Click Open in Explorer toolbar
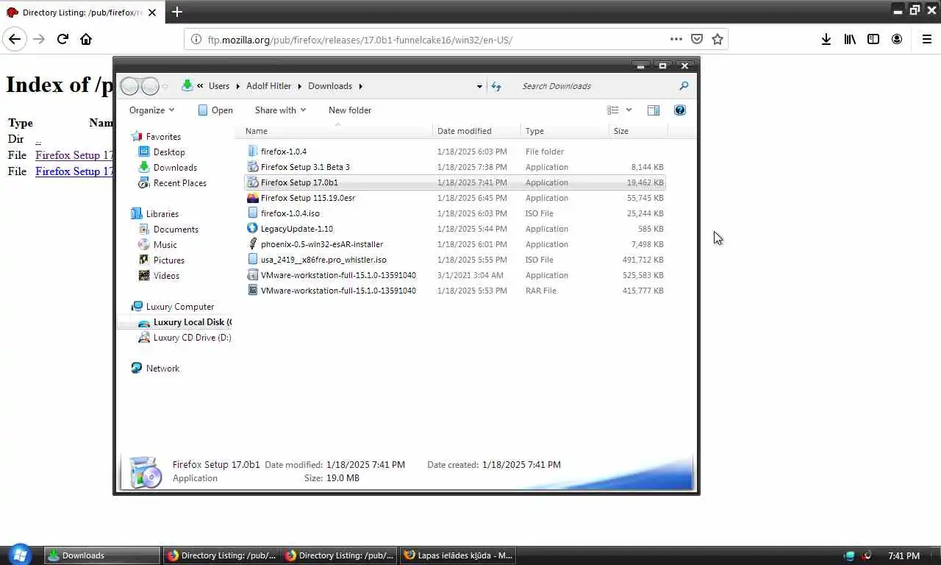Image resolution: width=941 pixels, height=565 pixels. click(215, 110)
